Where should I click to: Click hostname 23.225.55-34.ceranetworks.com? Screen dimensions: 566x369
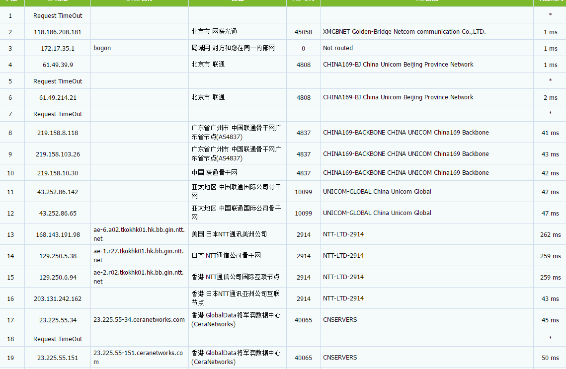(139, 319)
